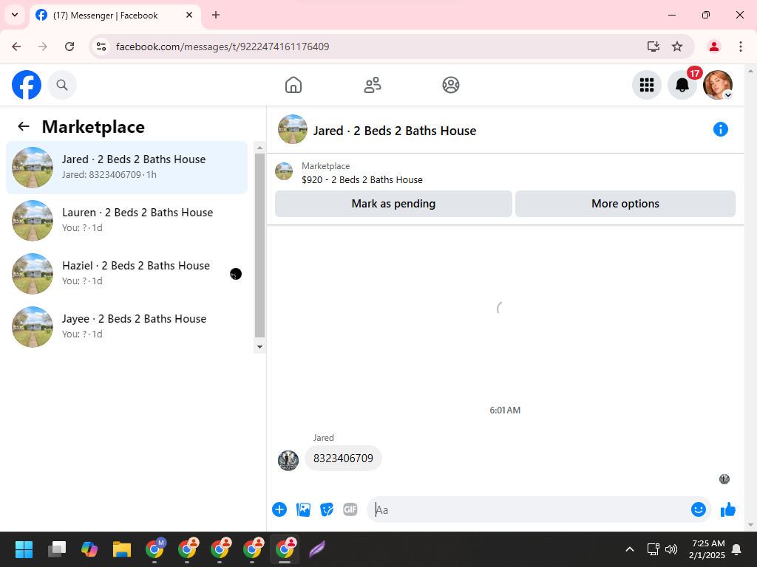This screenshot has height=567, width=757.
Task: Click the listing thumbnail in the Marketplace banner
Action: pyautogui.click(x=284, y=171)
